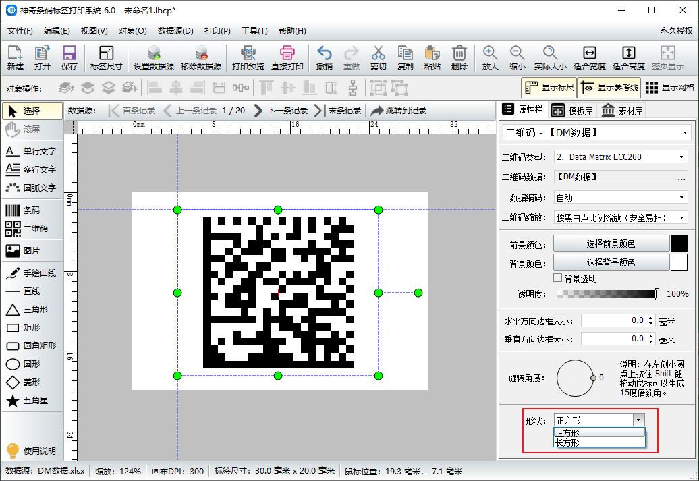Click the 旋转角度 rotation dial

(575, 378)
